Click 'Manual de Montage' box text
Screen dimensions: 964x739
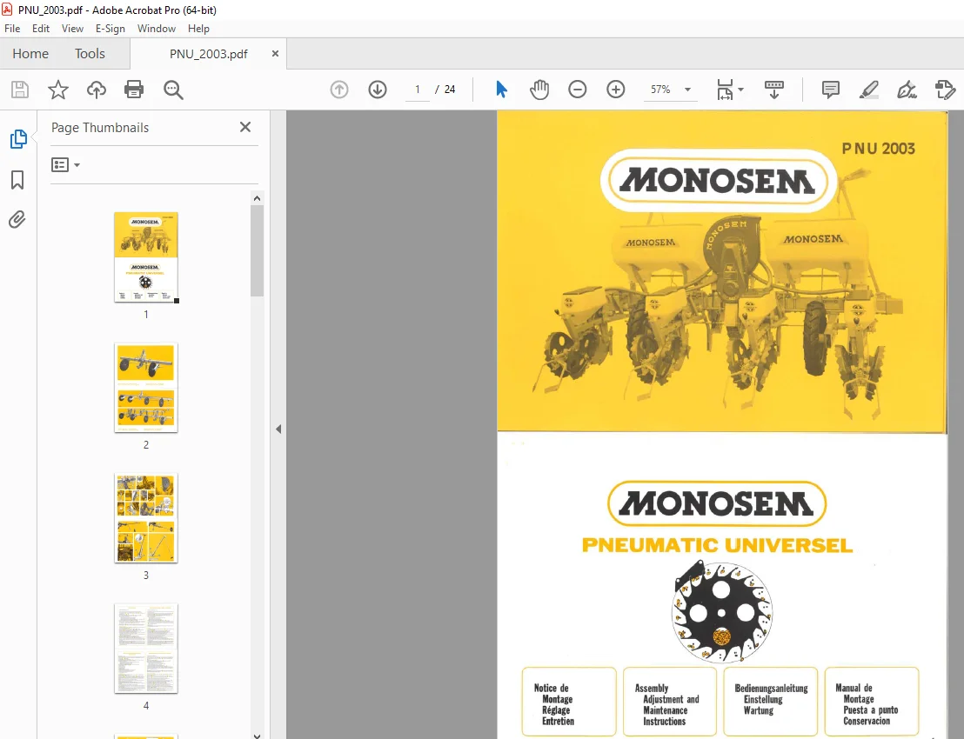point(854,694)
